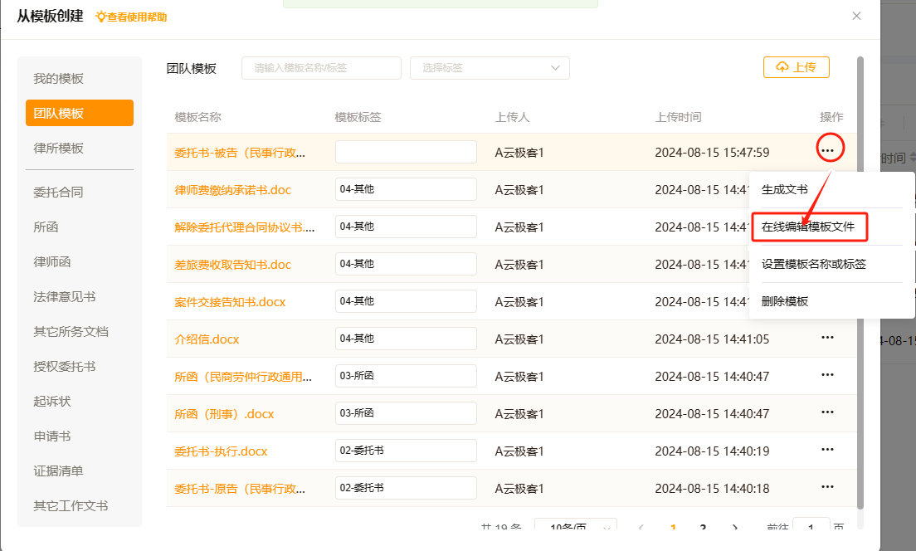
Task: Open more options for 委托书-原告 template row
Action: click(x=827, y=487)
